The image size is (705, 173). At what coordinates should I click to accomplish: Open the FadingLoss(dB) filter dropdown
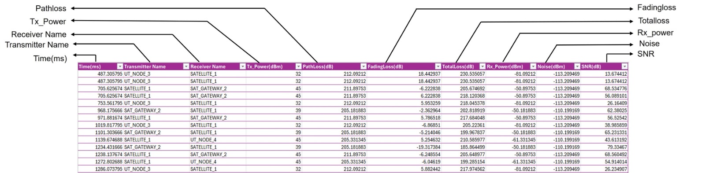coord(438,66)
